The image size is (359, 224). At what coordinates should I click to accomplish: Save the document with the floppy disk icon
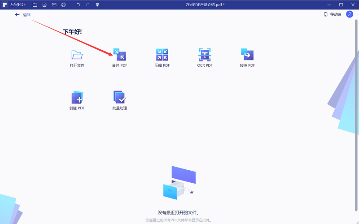tap(44, 4)
